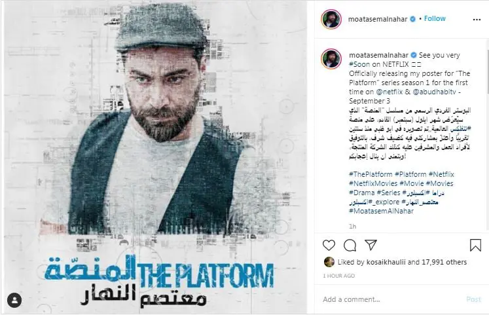
Task: Select the #ThePlatform hashtag
Action: click(x=371, y=174)
